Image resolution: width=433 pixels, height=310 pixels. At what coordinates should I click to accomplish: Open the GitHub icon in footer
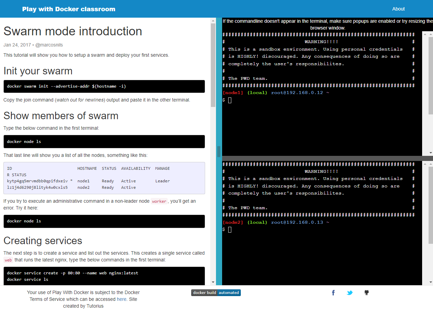pos(366,293)
